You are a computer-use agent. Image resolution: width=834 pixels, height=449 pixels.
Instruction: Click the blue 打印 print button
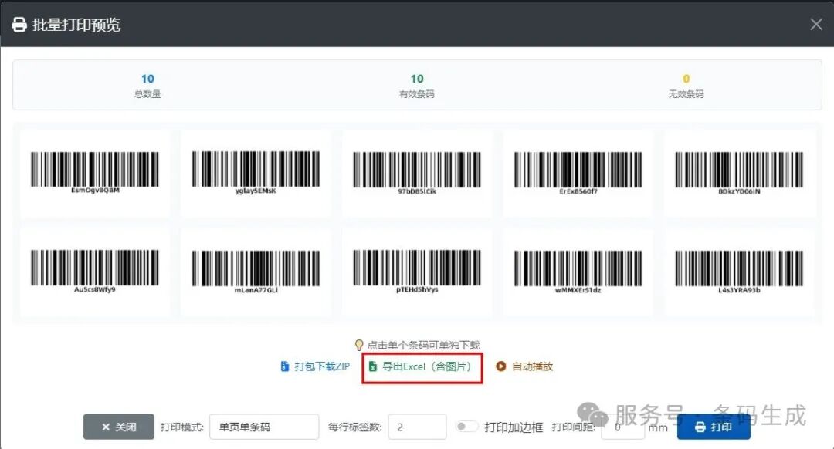pos(714,427)
